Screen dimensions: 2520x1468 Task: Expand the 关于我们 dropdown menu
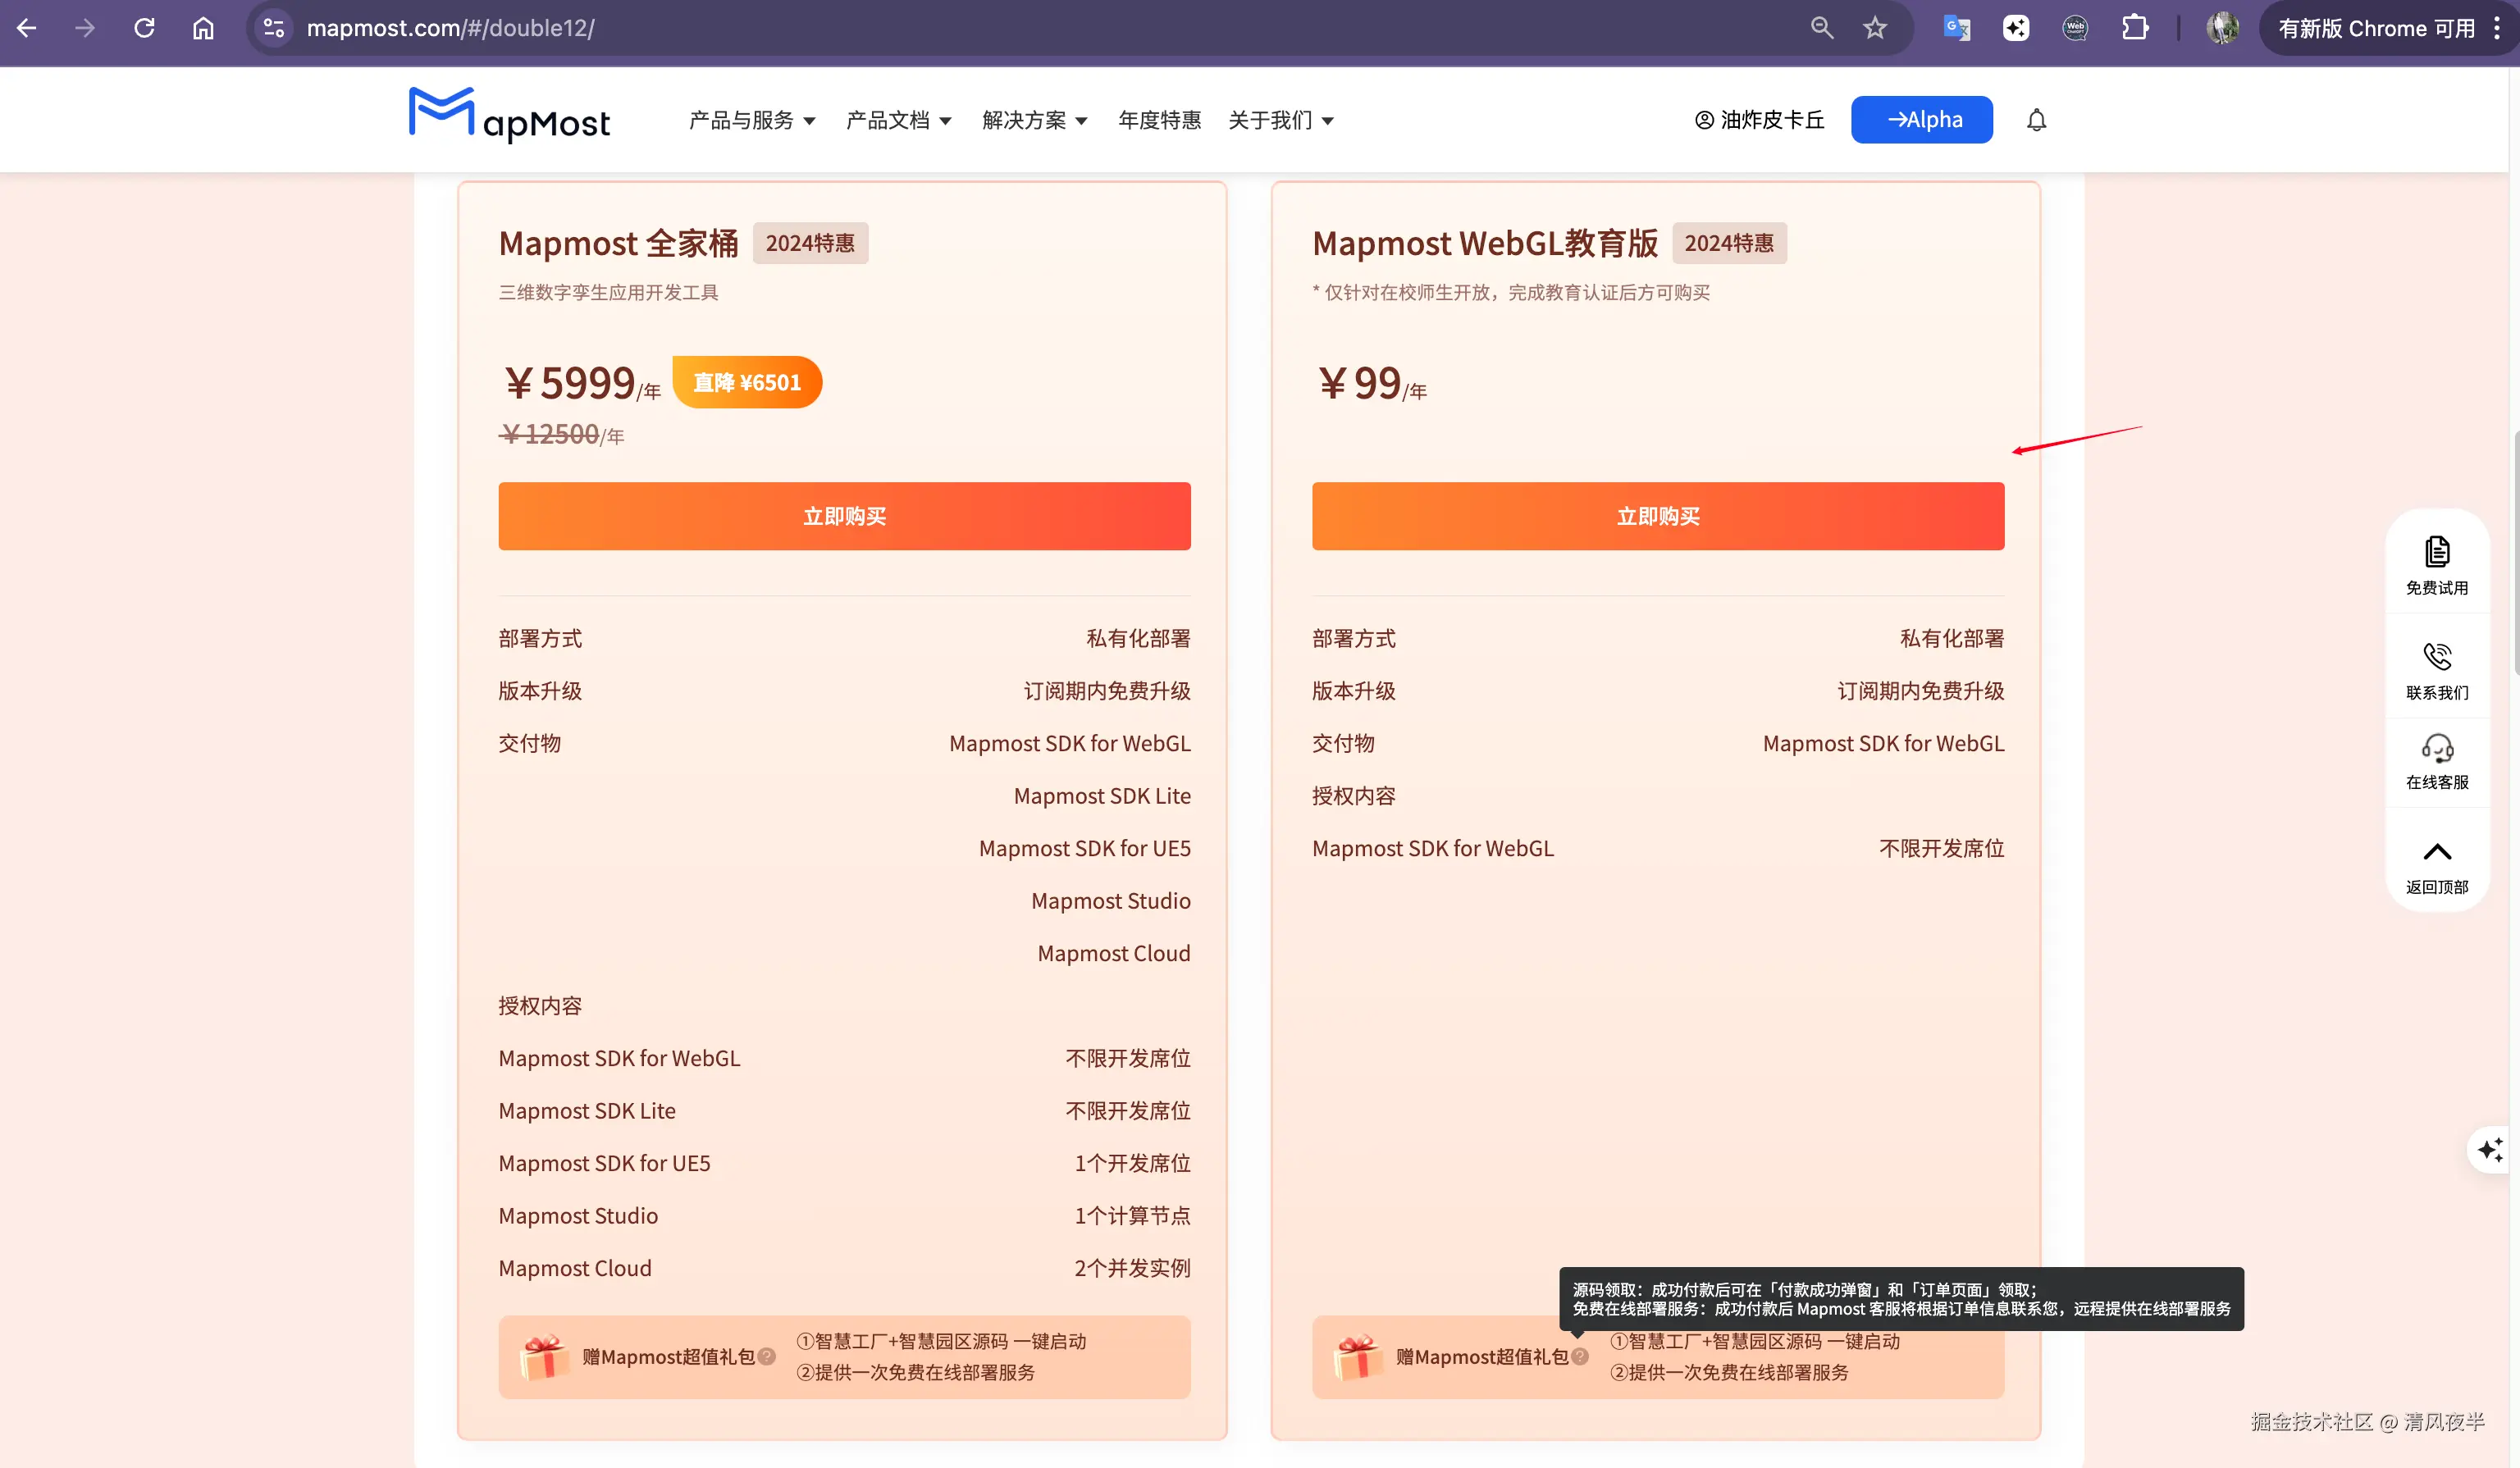(1280, 120)
